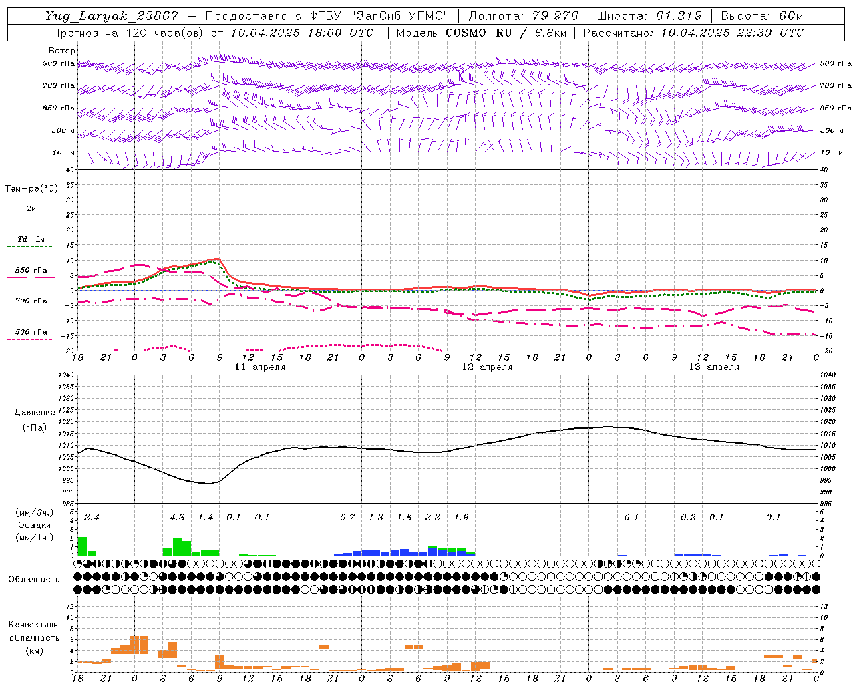Click the forecast start time 10.04.2025 18:00 UTC
The width and height of the screenshot is (855, 684).
(x=303, y=33)
